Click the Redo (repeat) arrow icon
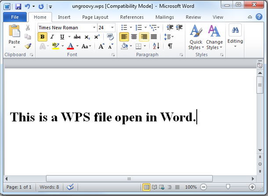The width and height of the screenshot is (268, 196). pyautogui.click(x=41, y=7)
